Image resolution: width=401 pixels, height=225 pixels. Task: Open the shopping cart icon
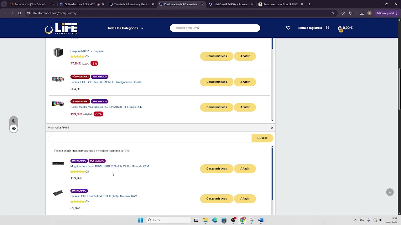pyautogui.click(x=340, y=28)
